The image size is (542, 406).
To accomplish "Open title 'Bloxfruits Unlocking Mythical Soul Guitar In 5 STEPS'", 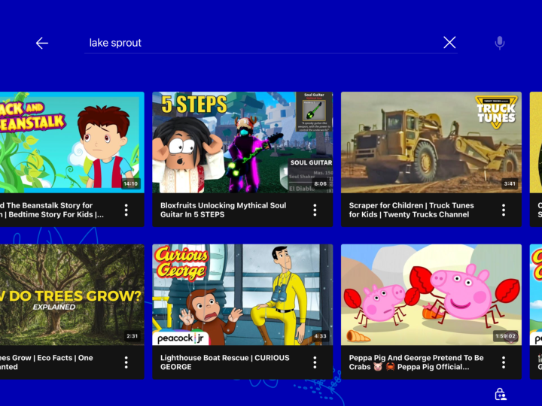I will click(224, 210).
